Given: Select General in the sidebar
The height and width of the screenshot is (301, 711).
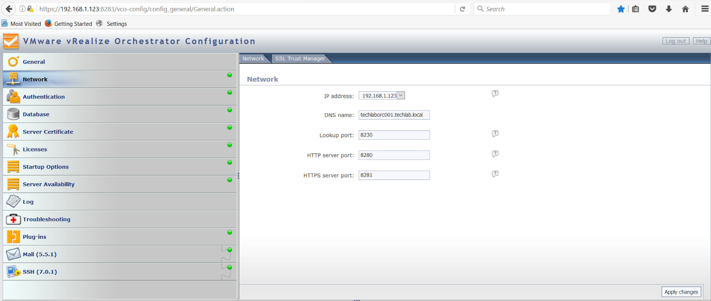Looking at the screenshot, I should [120, 62].
